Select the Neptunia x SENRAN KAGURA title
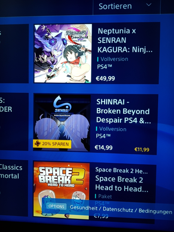174x232 pixels. tap(125, 40)
